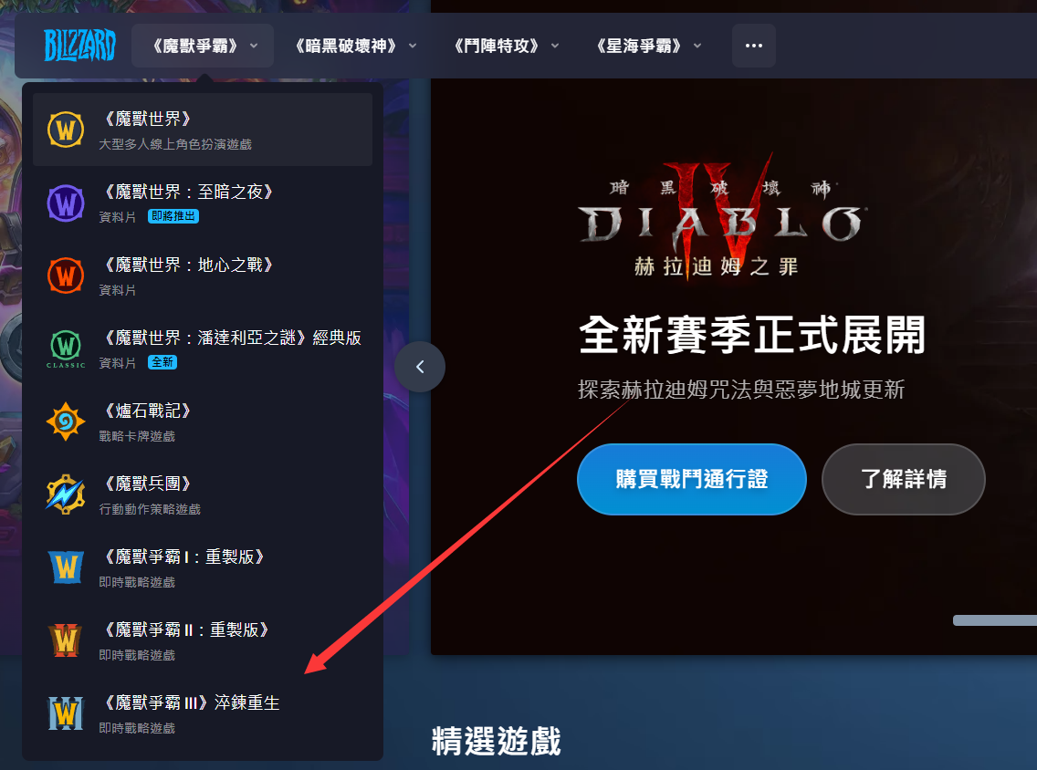Click the carousel progress indicator bar
The image size is (1037, 770).
(x=995, y=620)
